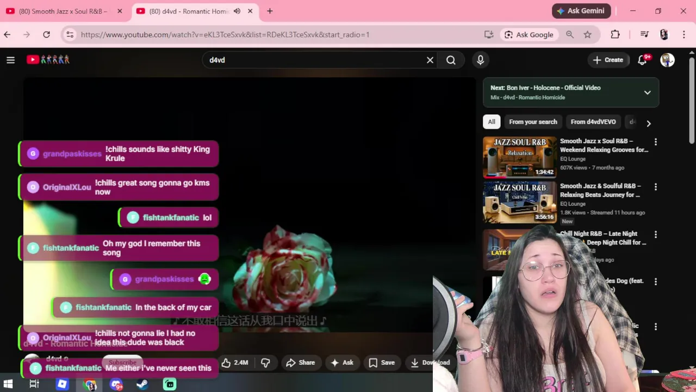Clear the d4vd search text
This screenshot has height=392, width=696.
point(430,60)
